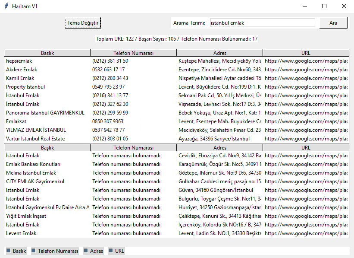Maximize the Haritam V1 window
The image size is (354, 258).
coord(324,6)
